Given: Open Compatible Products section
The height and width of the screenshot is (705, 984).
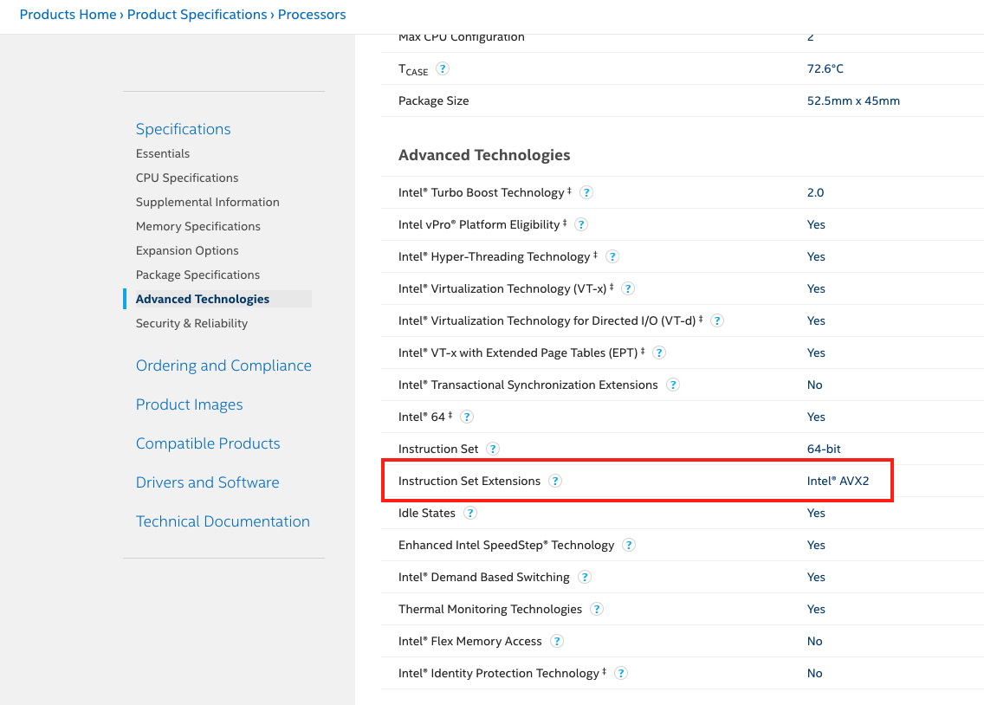Looking at the screenshot, I should (208, 443).
